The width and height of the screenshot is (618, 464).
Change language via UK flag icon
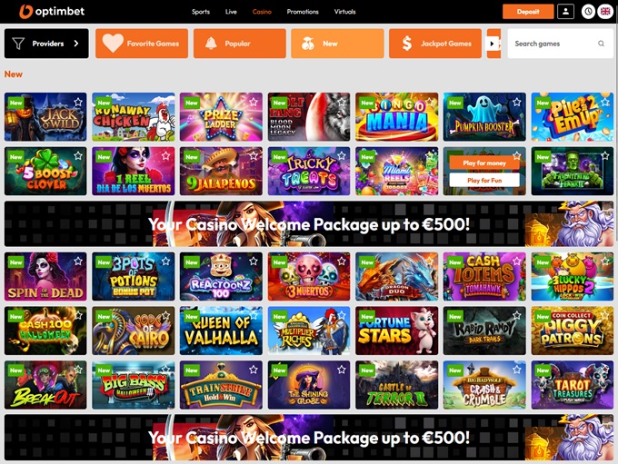pyautogui.click(x=605, y=12)
